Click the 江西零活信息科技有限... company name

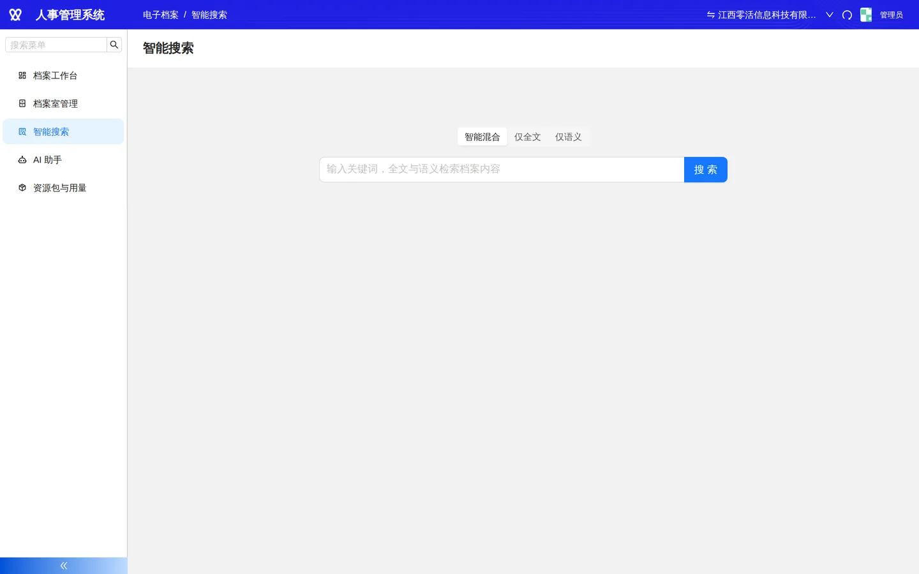[x=767, y=15]
